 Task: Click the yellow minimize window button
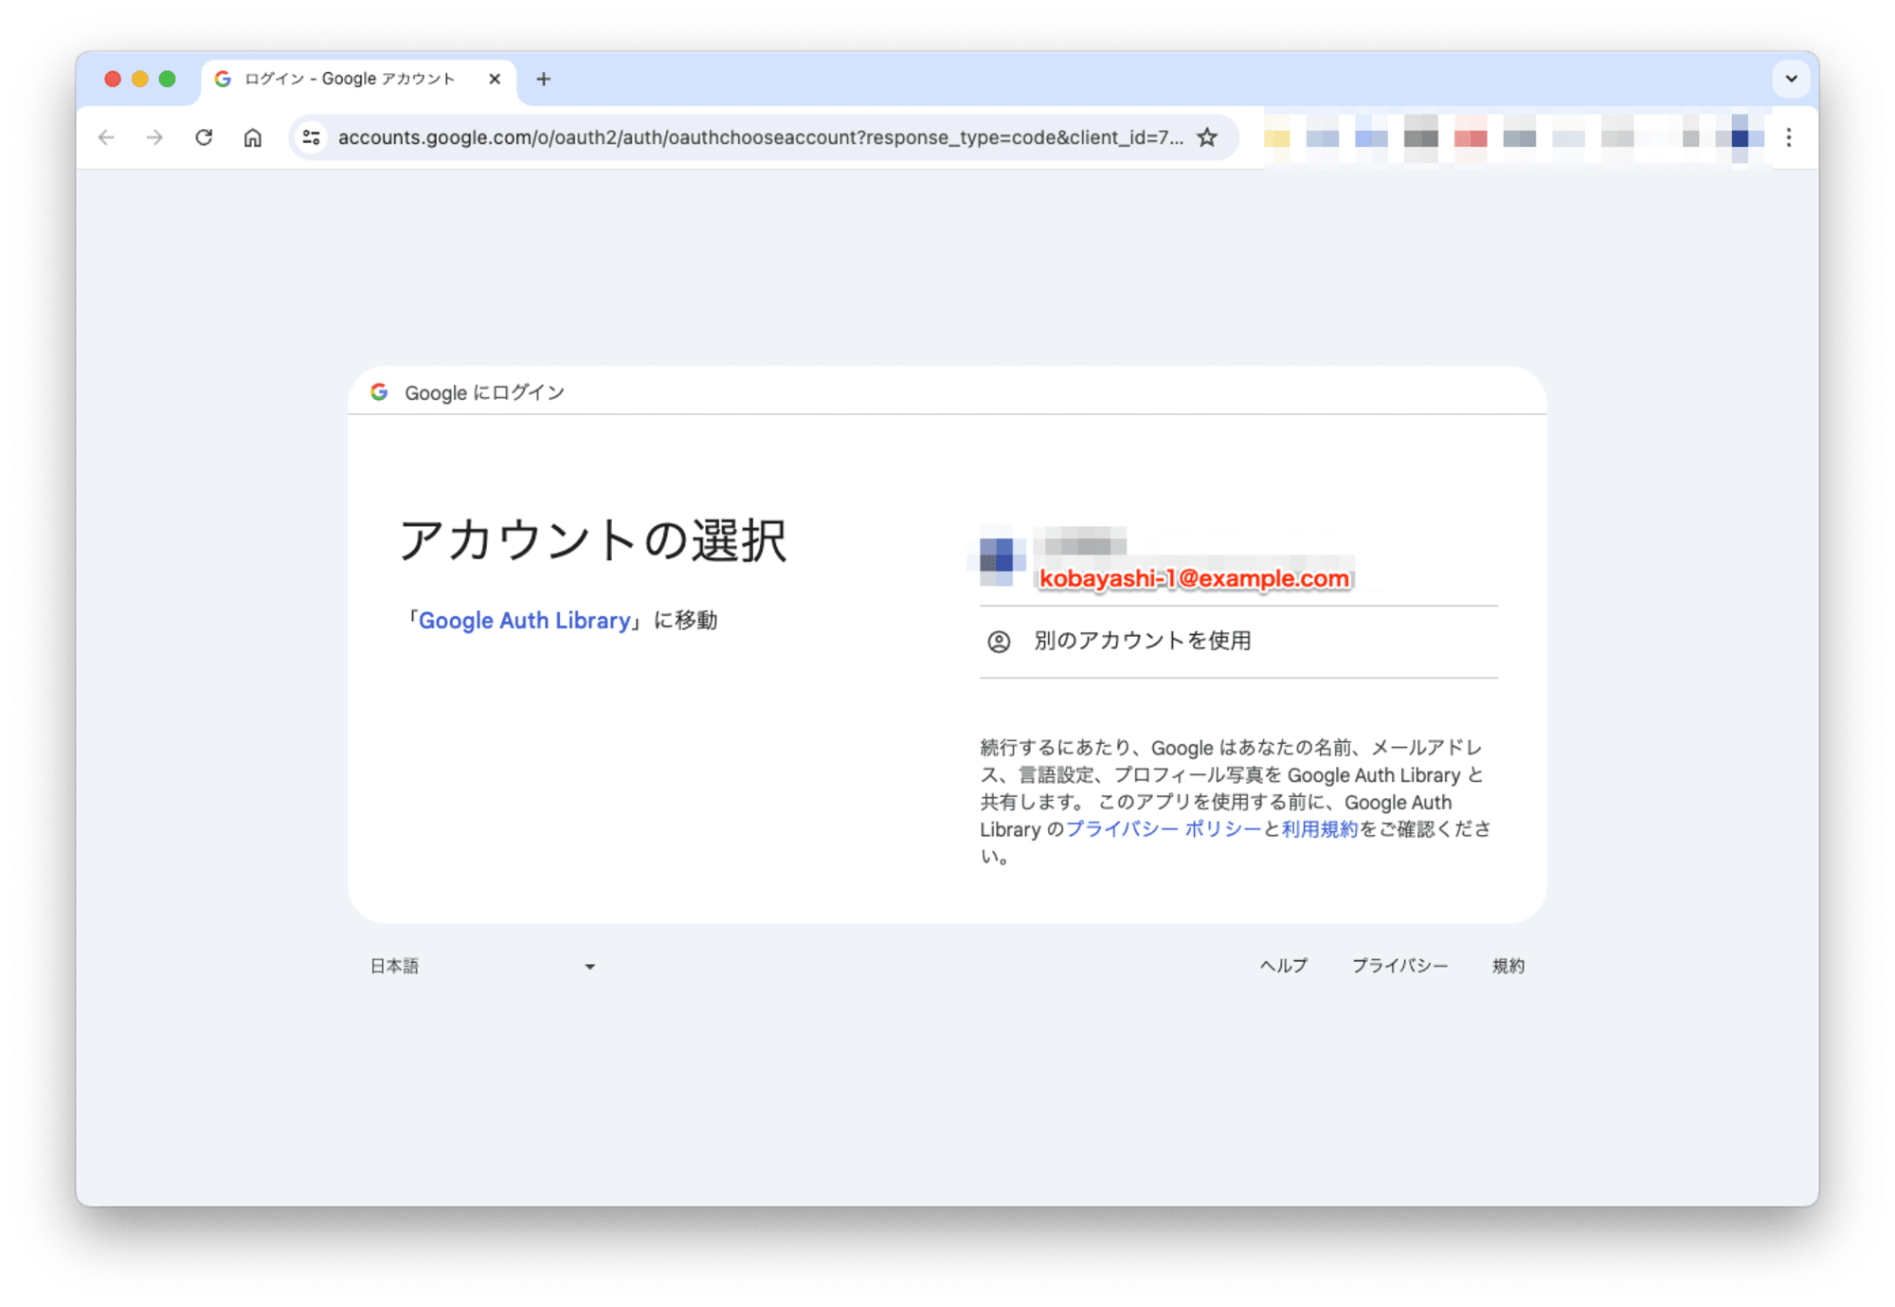tap(140, 79)
